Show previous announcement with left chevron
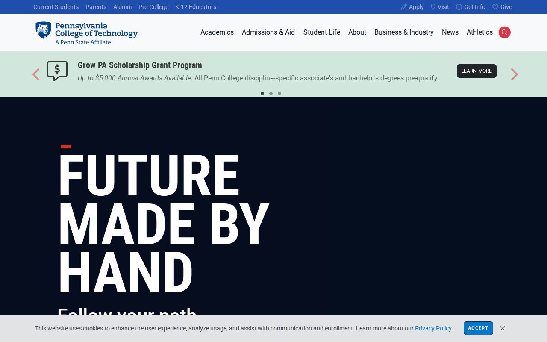This screenshot has height=342, width=547. click(x=36, y=74)
